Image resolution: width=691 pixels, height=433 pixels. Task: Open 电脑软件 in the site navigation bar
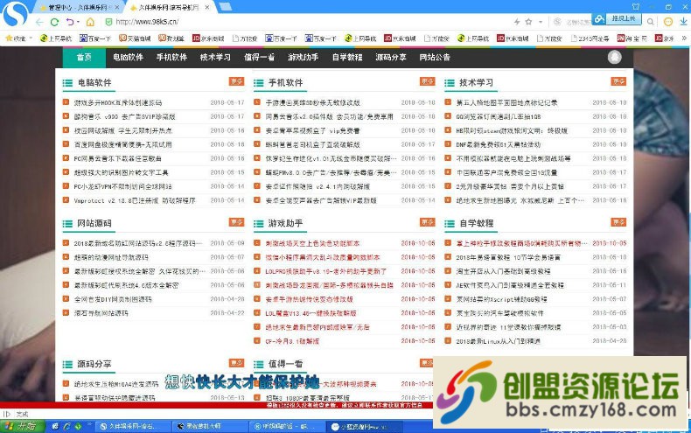(128, 58)
